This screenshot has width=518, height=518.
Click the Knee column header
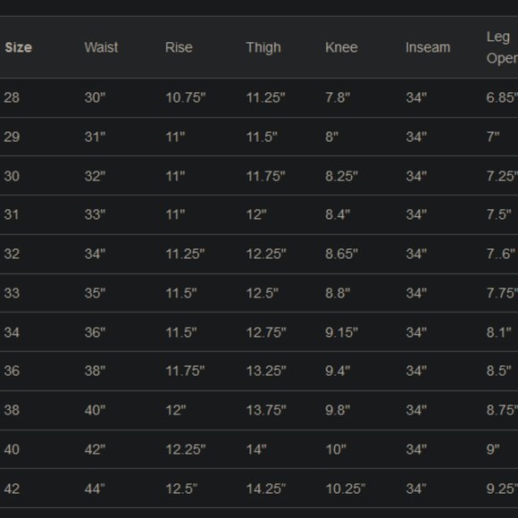pos(341,47)
